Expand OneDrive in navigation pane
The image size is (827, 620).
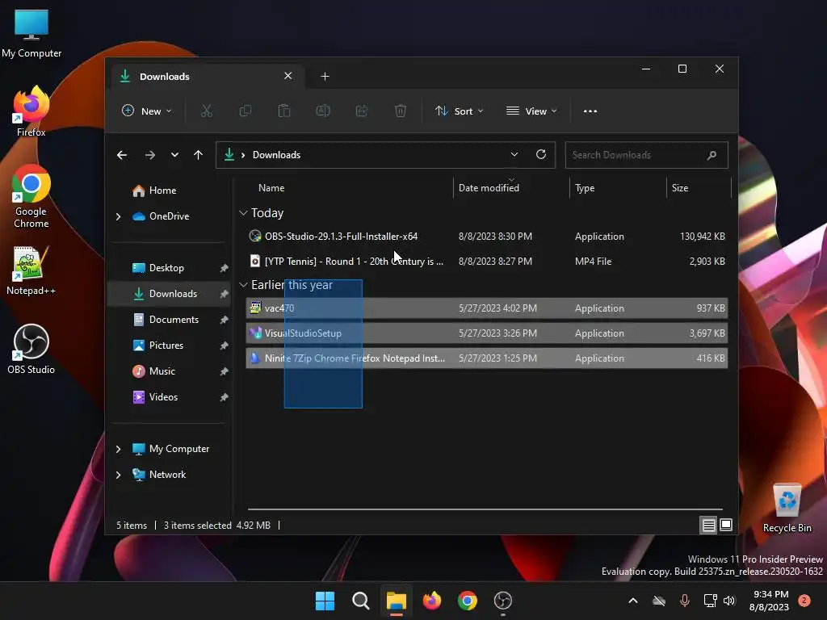click(x=118, y=216)
